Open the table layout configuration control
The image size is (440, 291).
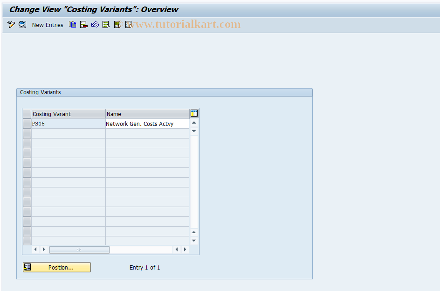point(194,113)
